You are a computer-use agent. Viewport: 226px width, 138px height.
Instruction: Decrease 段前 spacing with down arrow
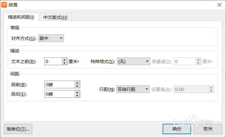[x=77, y=86]
